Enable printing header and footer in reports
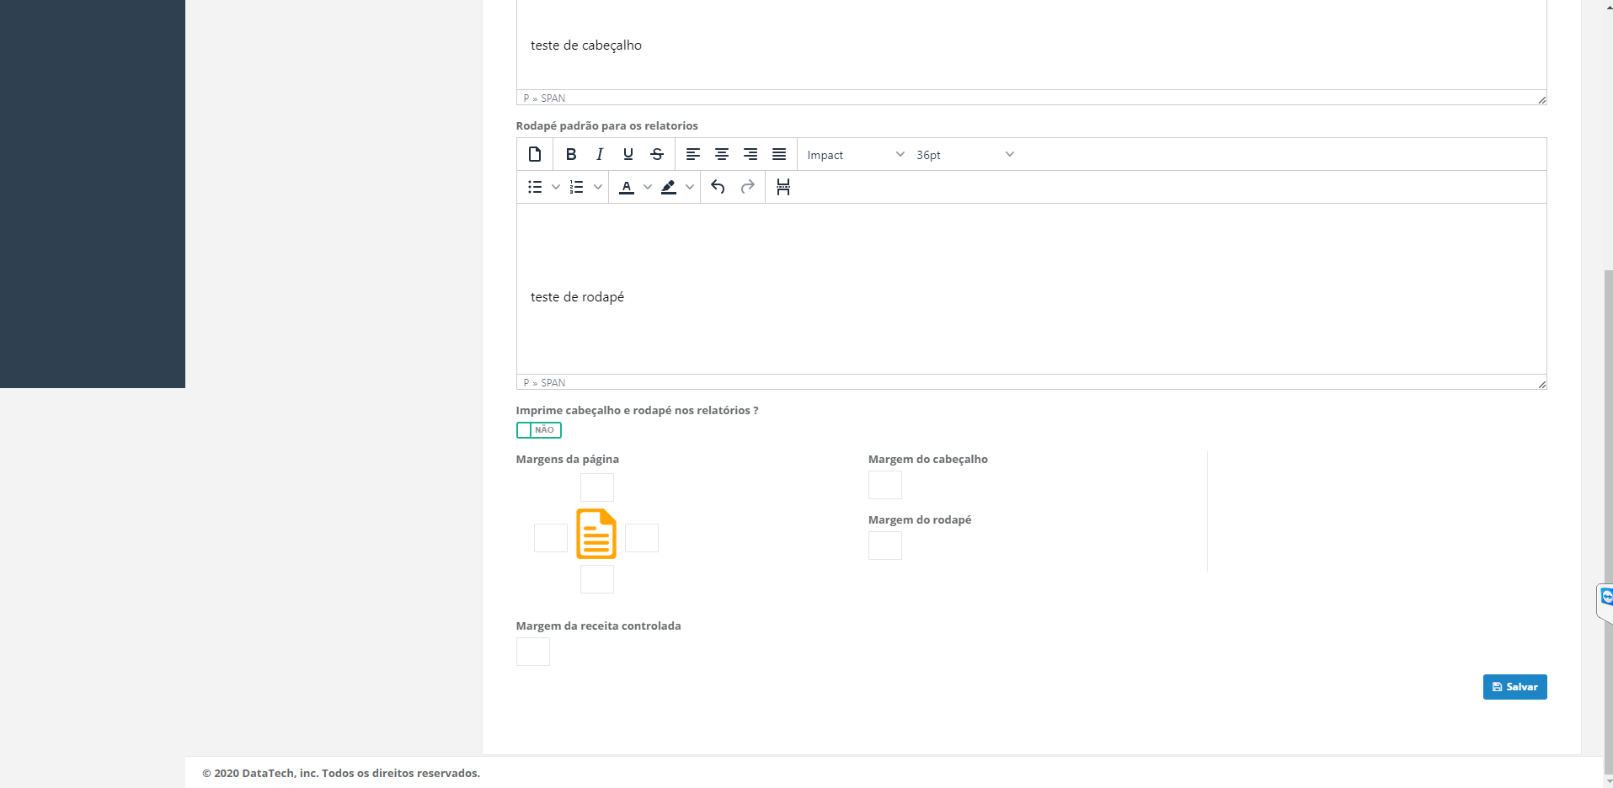1613x788 pixels. pos(538,430)
